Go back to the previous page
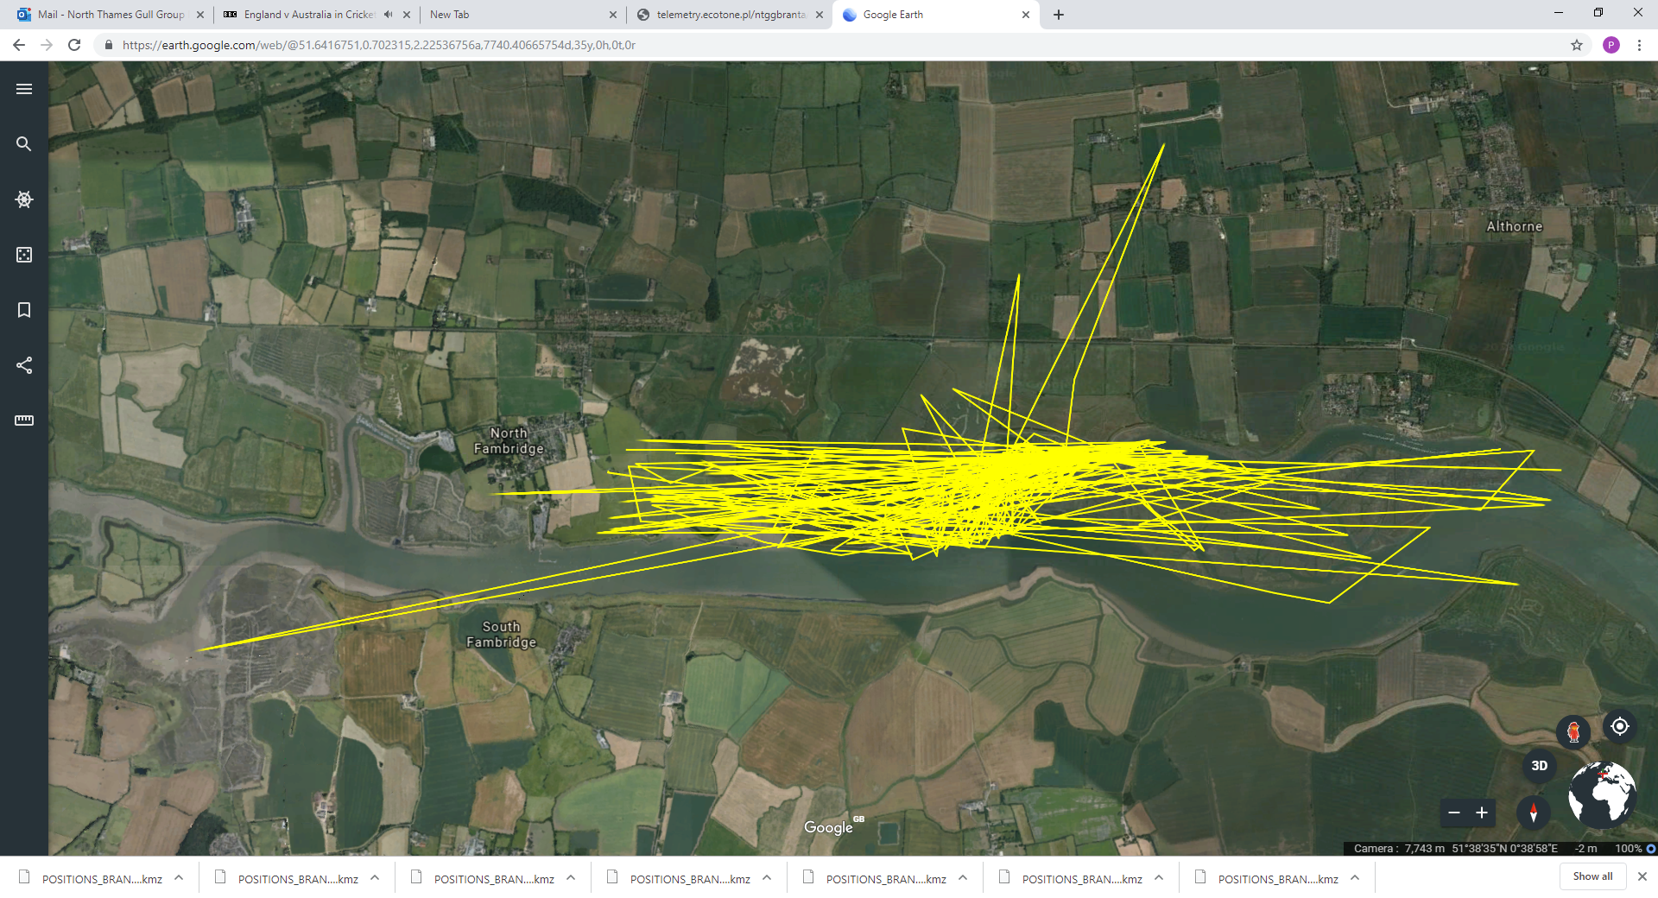1658x898 pixels. pos(19,45)
